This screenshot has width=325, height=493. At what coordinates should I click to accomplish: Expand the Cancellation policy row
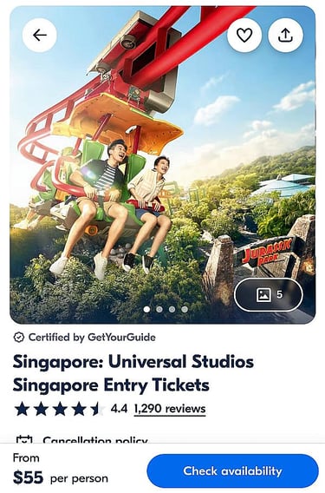[x=162, y=439]
